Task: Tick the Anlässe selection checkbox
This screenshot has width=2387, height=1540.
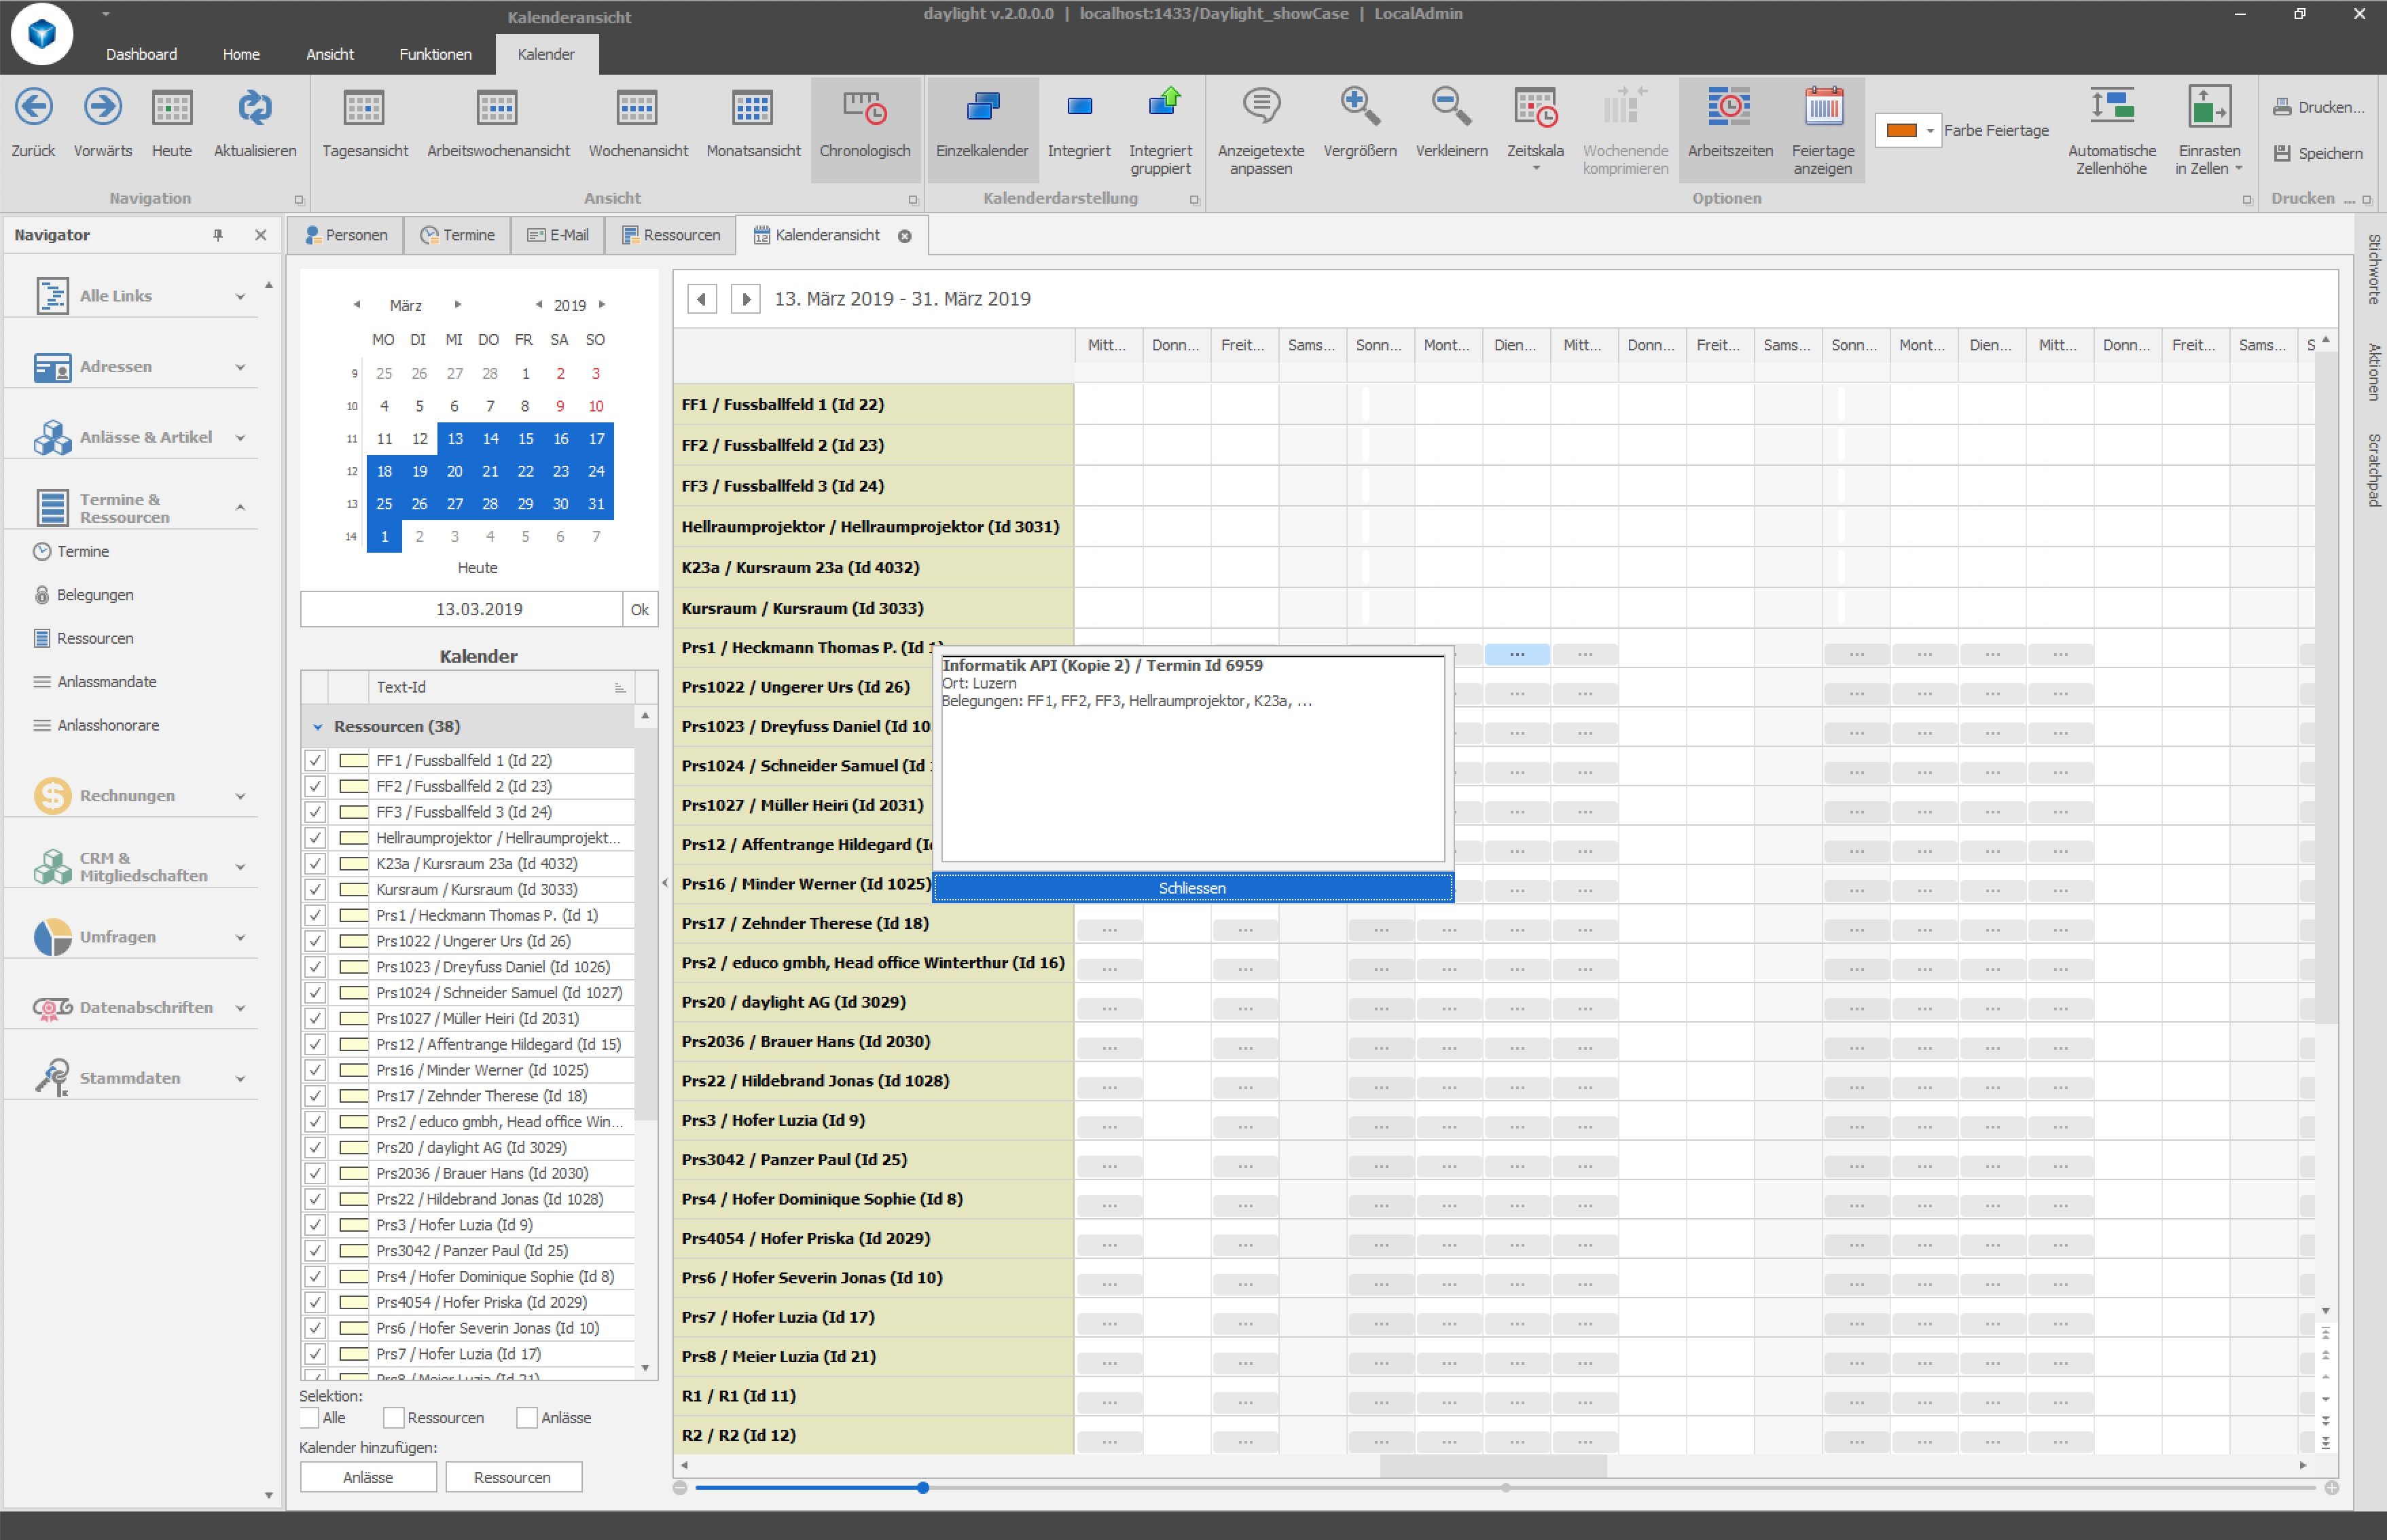Action: [x=526, y=1418]
